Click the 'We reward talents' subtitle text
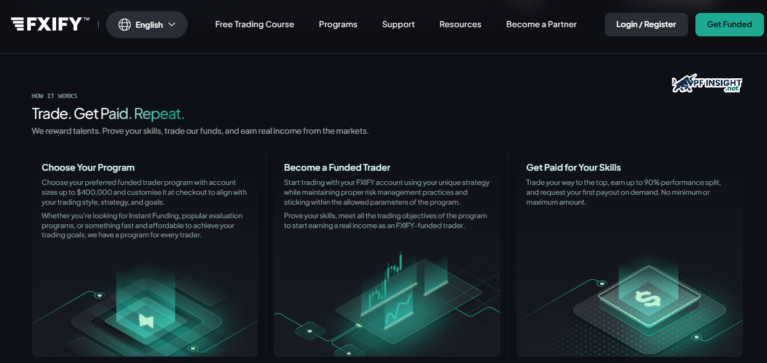Image resolution: width=767 pixels, height=363 pixels. coord(200,131)
